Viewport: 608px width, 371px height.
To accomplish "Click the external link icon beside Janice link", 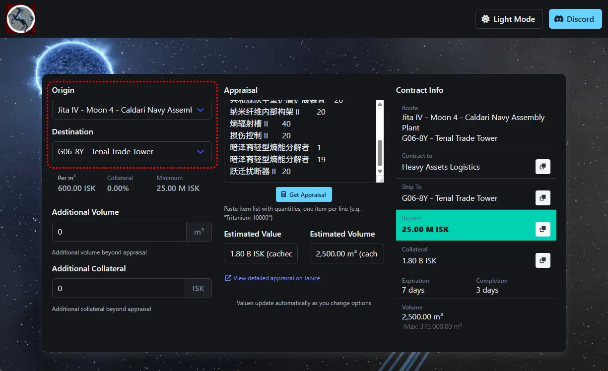I will (x=228, y=278).
